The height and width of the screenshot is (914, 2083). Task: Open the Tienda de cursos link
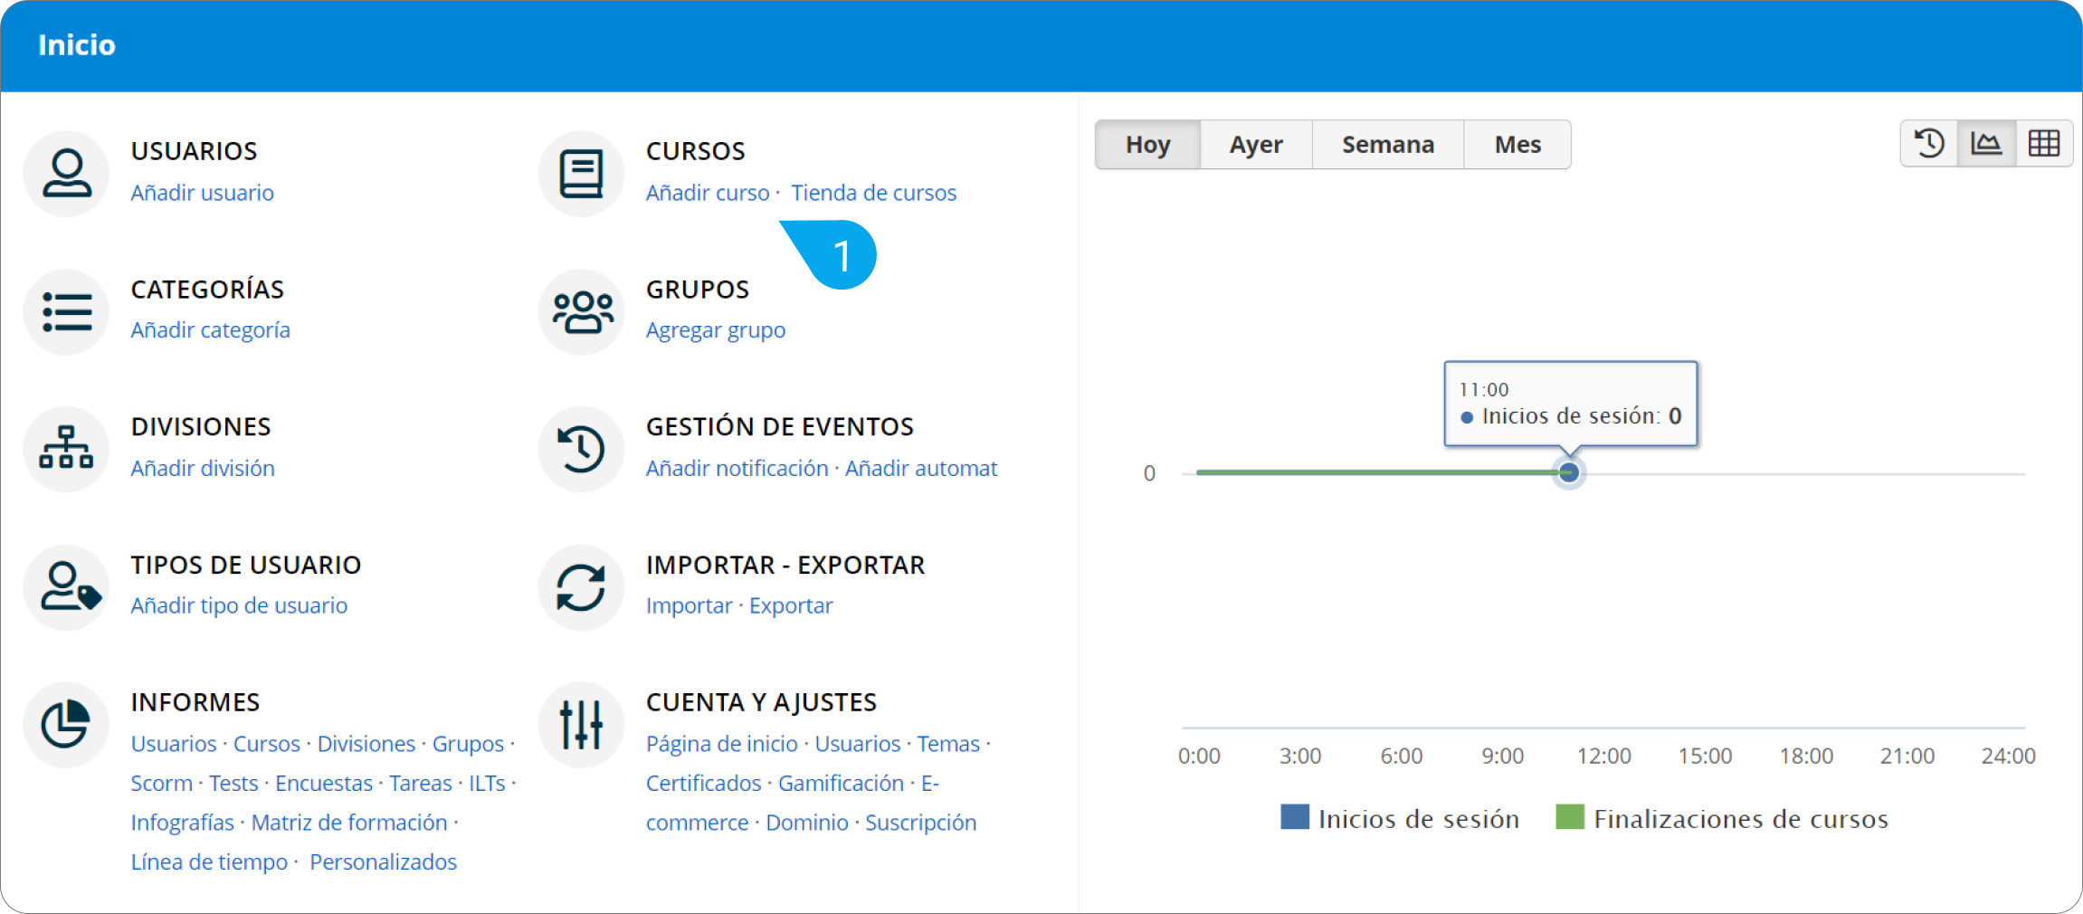point(873,193)
